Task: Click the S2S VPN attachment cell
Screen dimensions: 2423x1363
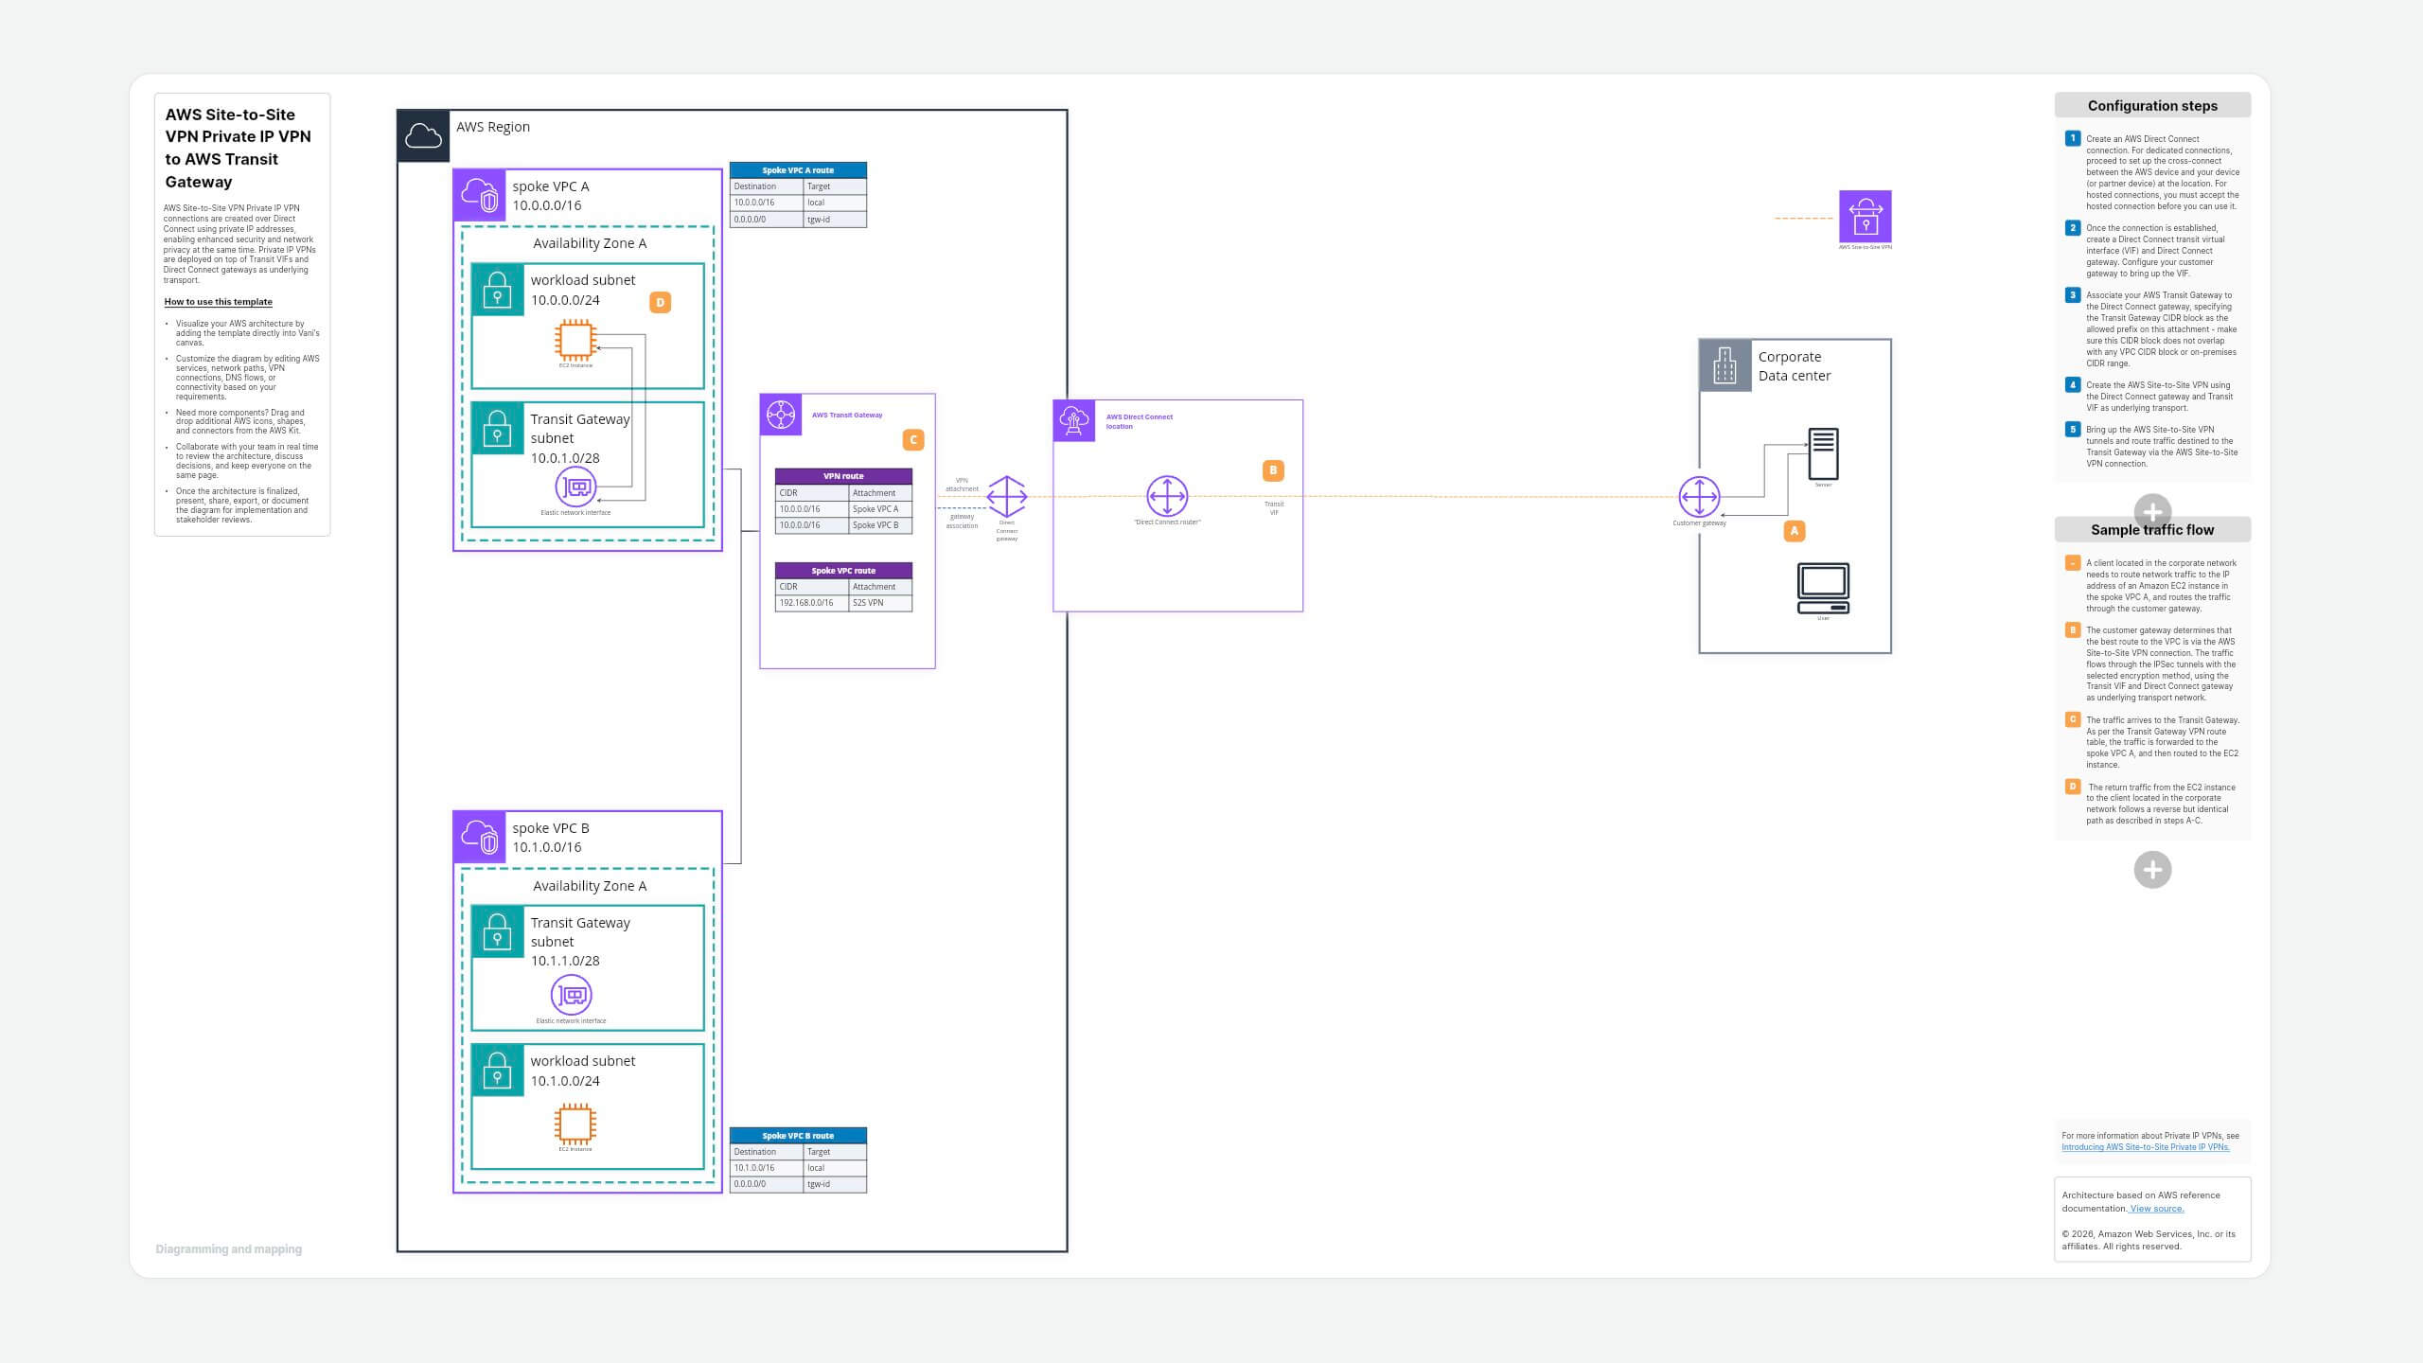Action: pos(880,603)
